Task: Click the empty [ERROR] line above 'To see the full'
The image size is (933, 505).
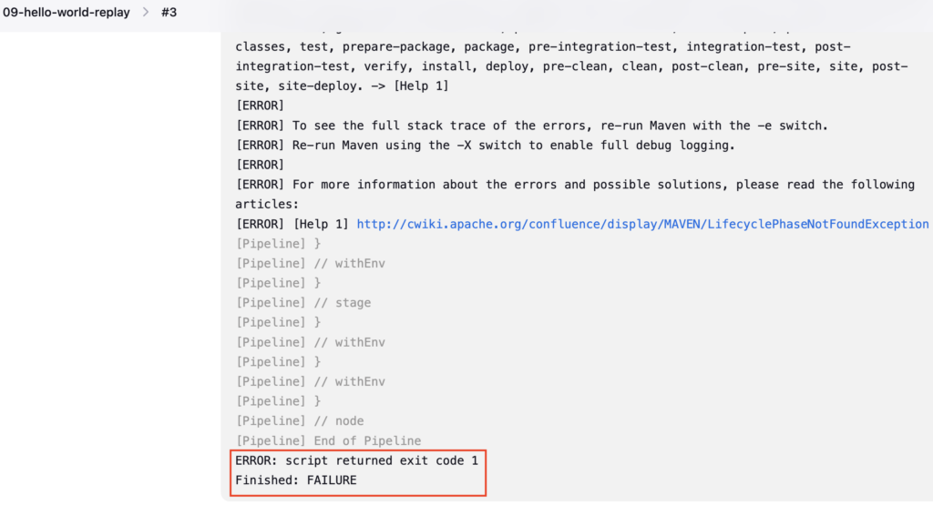Action: pyautogui.click(x=260, y=106)
